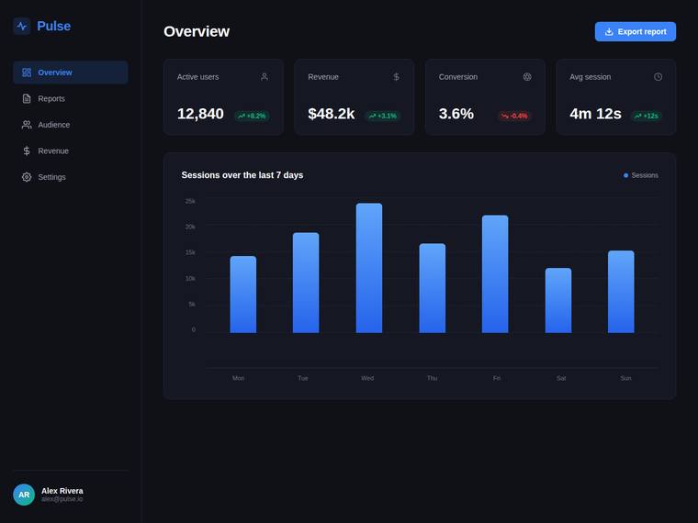Click the Pulse logo icon
698x523 pixels.
(22, 27)
